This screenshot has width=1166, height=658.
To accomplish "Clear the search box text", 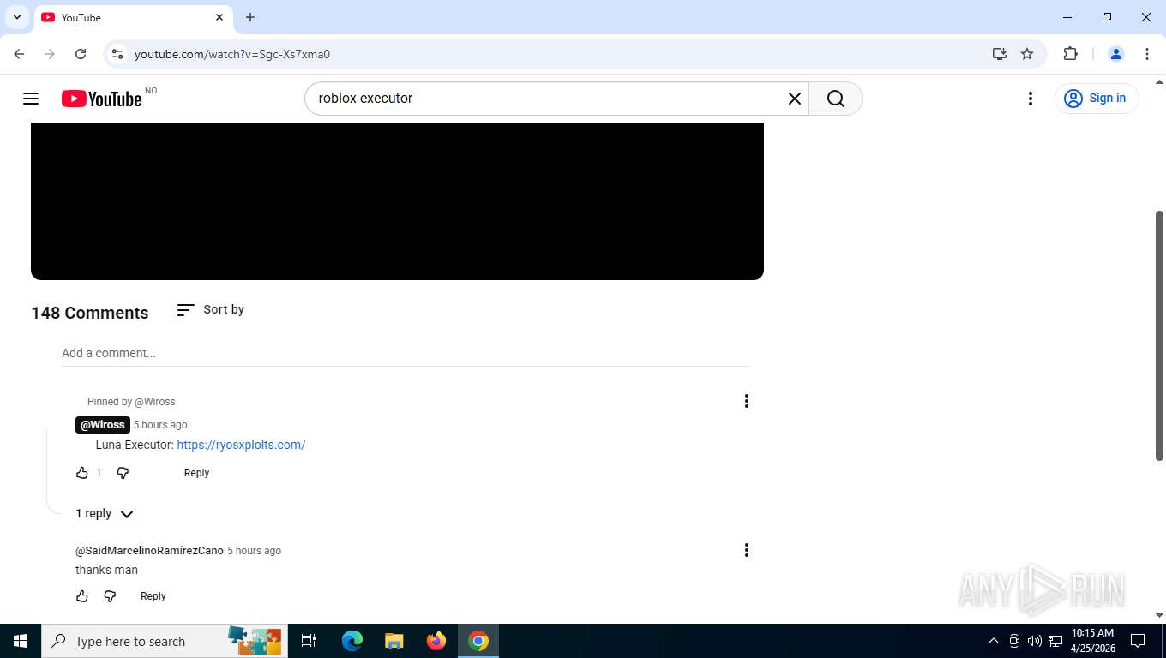I will tap(795, 99).
